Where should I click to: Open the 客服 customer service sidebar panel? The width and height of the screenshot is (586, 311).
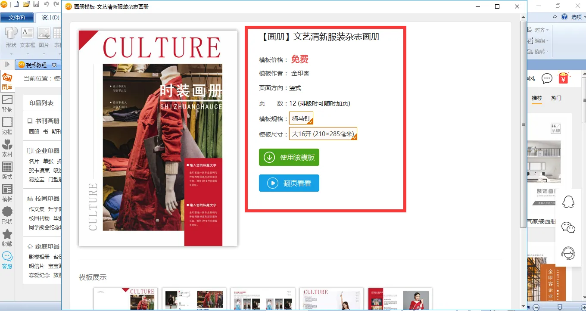(7, 260)
